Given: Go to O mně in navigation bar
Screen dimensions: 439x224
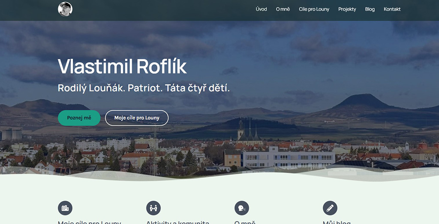Looking at the screenshot, I should (283, 9).
